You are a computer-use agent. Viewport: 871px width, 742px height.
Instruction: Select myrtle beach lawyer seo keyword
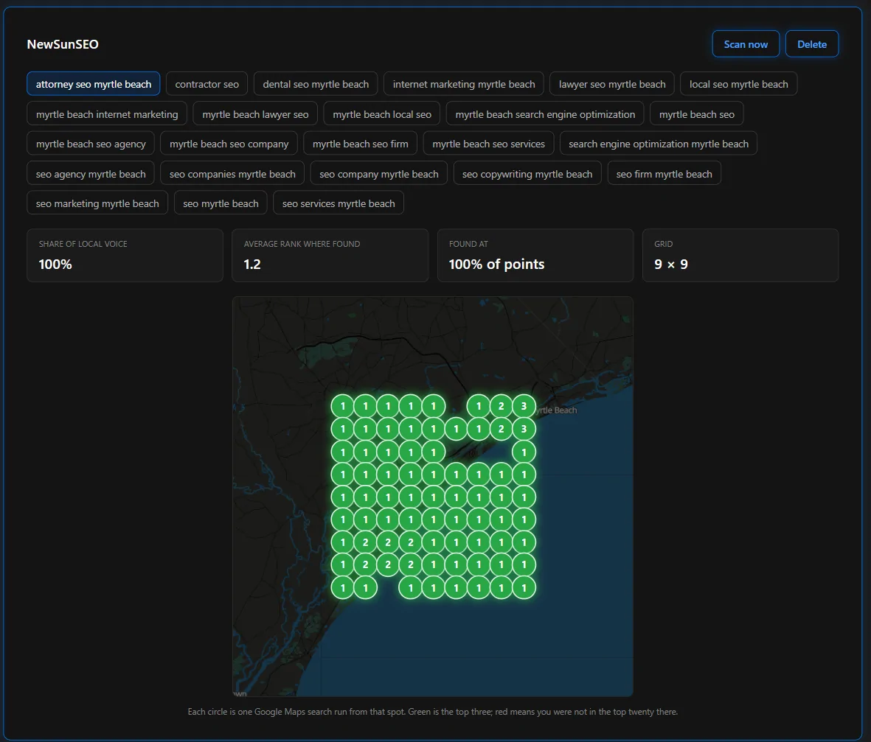pos(255,113)
